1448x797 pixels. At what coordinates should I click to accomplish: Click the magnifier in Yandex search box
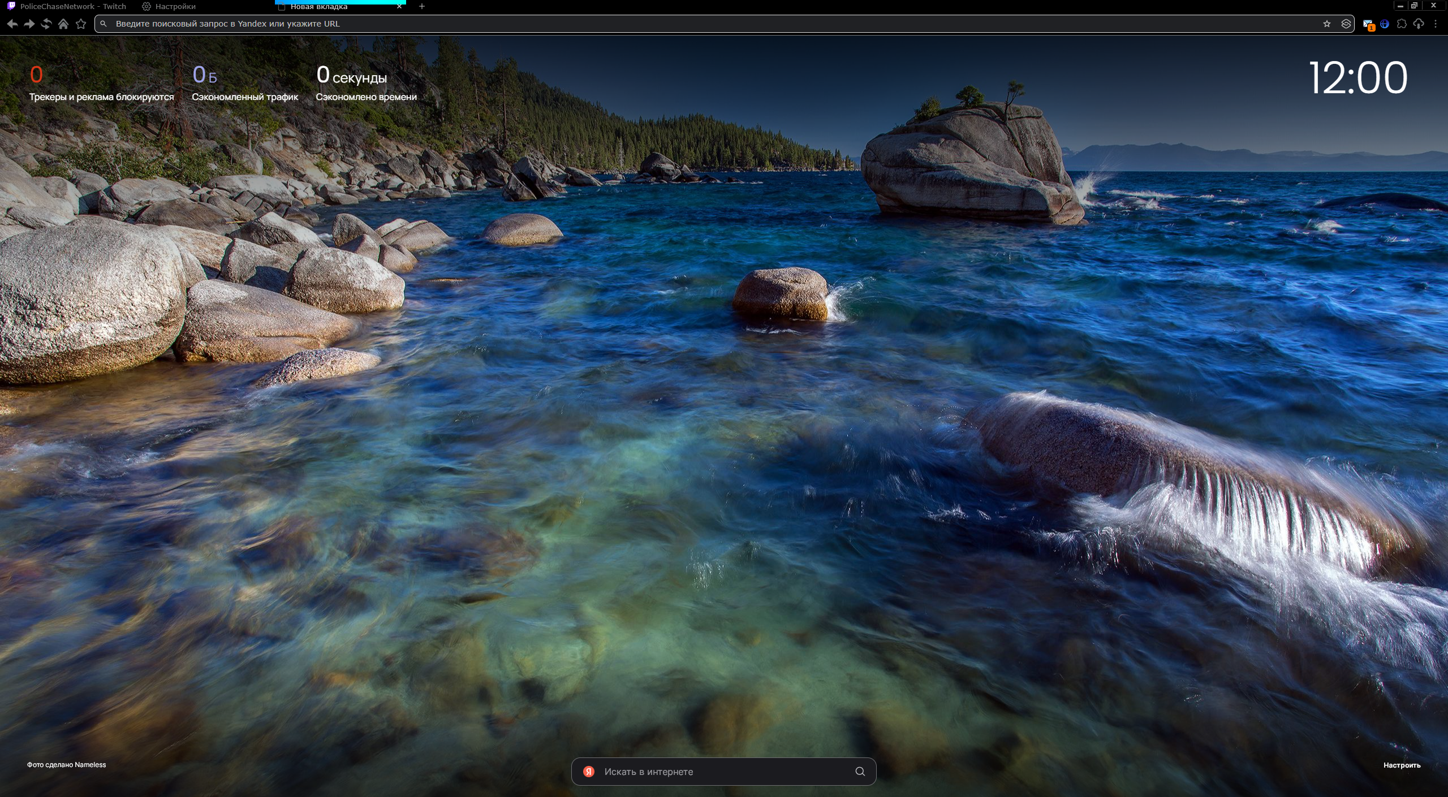[x=860, y=772]
